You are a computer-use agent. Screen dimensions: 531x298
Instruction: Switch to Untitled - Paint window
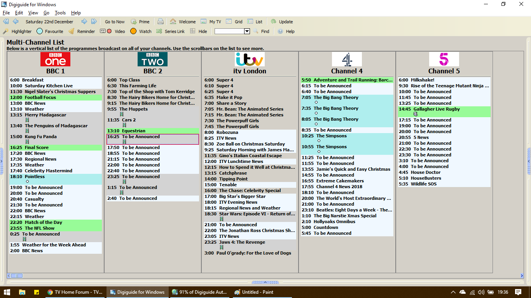coord(261,292)
